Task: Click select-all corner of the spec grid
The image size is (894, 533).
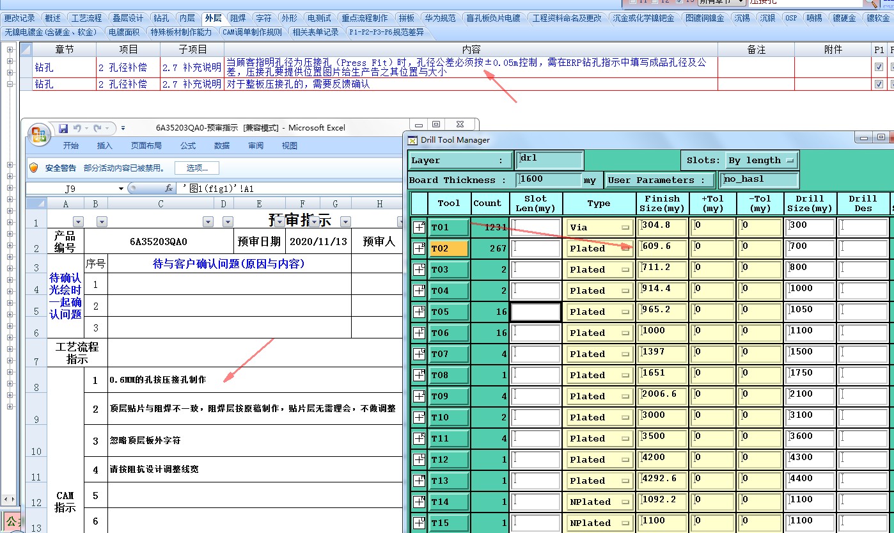Action: click(x=26, y=49)
